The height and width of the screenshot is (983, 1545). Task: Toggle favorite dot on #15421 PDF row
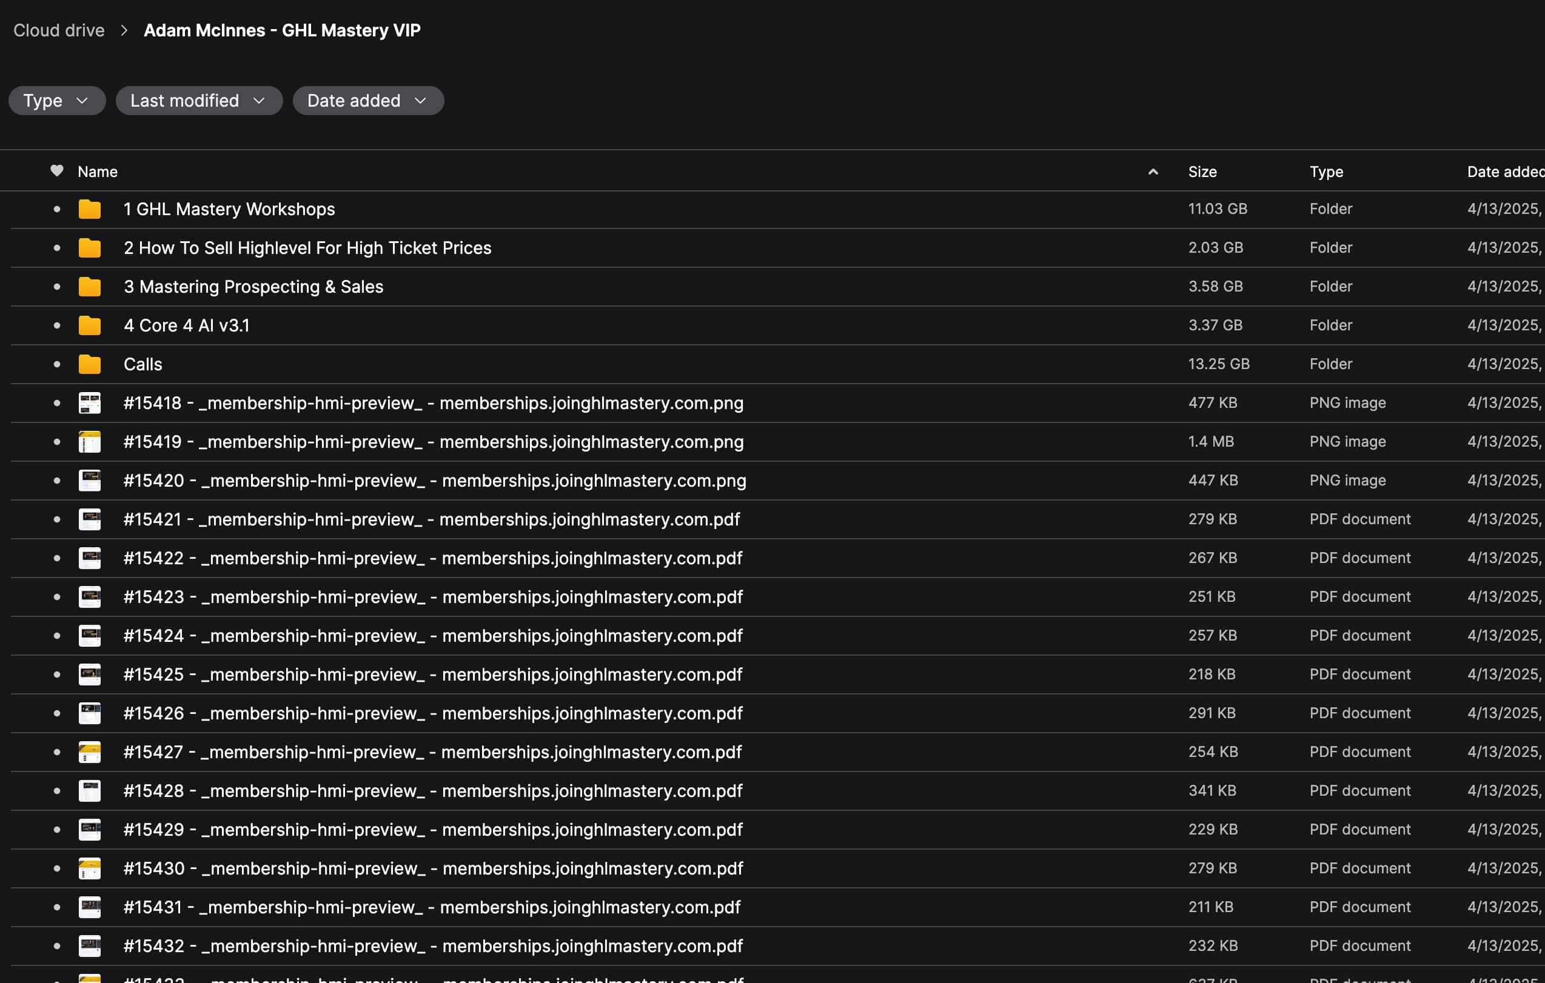(x=56, y=519)
